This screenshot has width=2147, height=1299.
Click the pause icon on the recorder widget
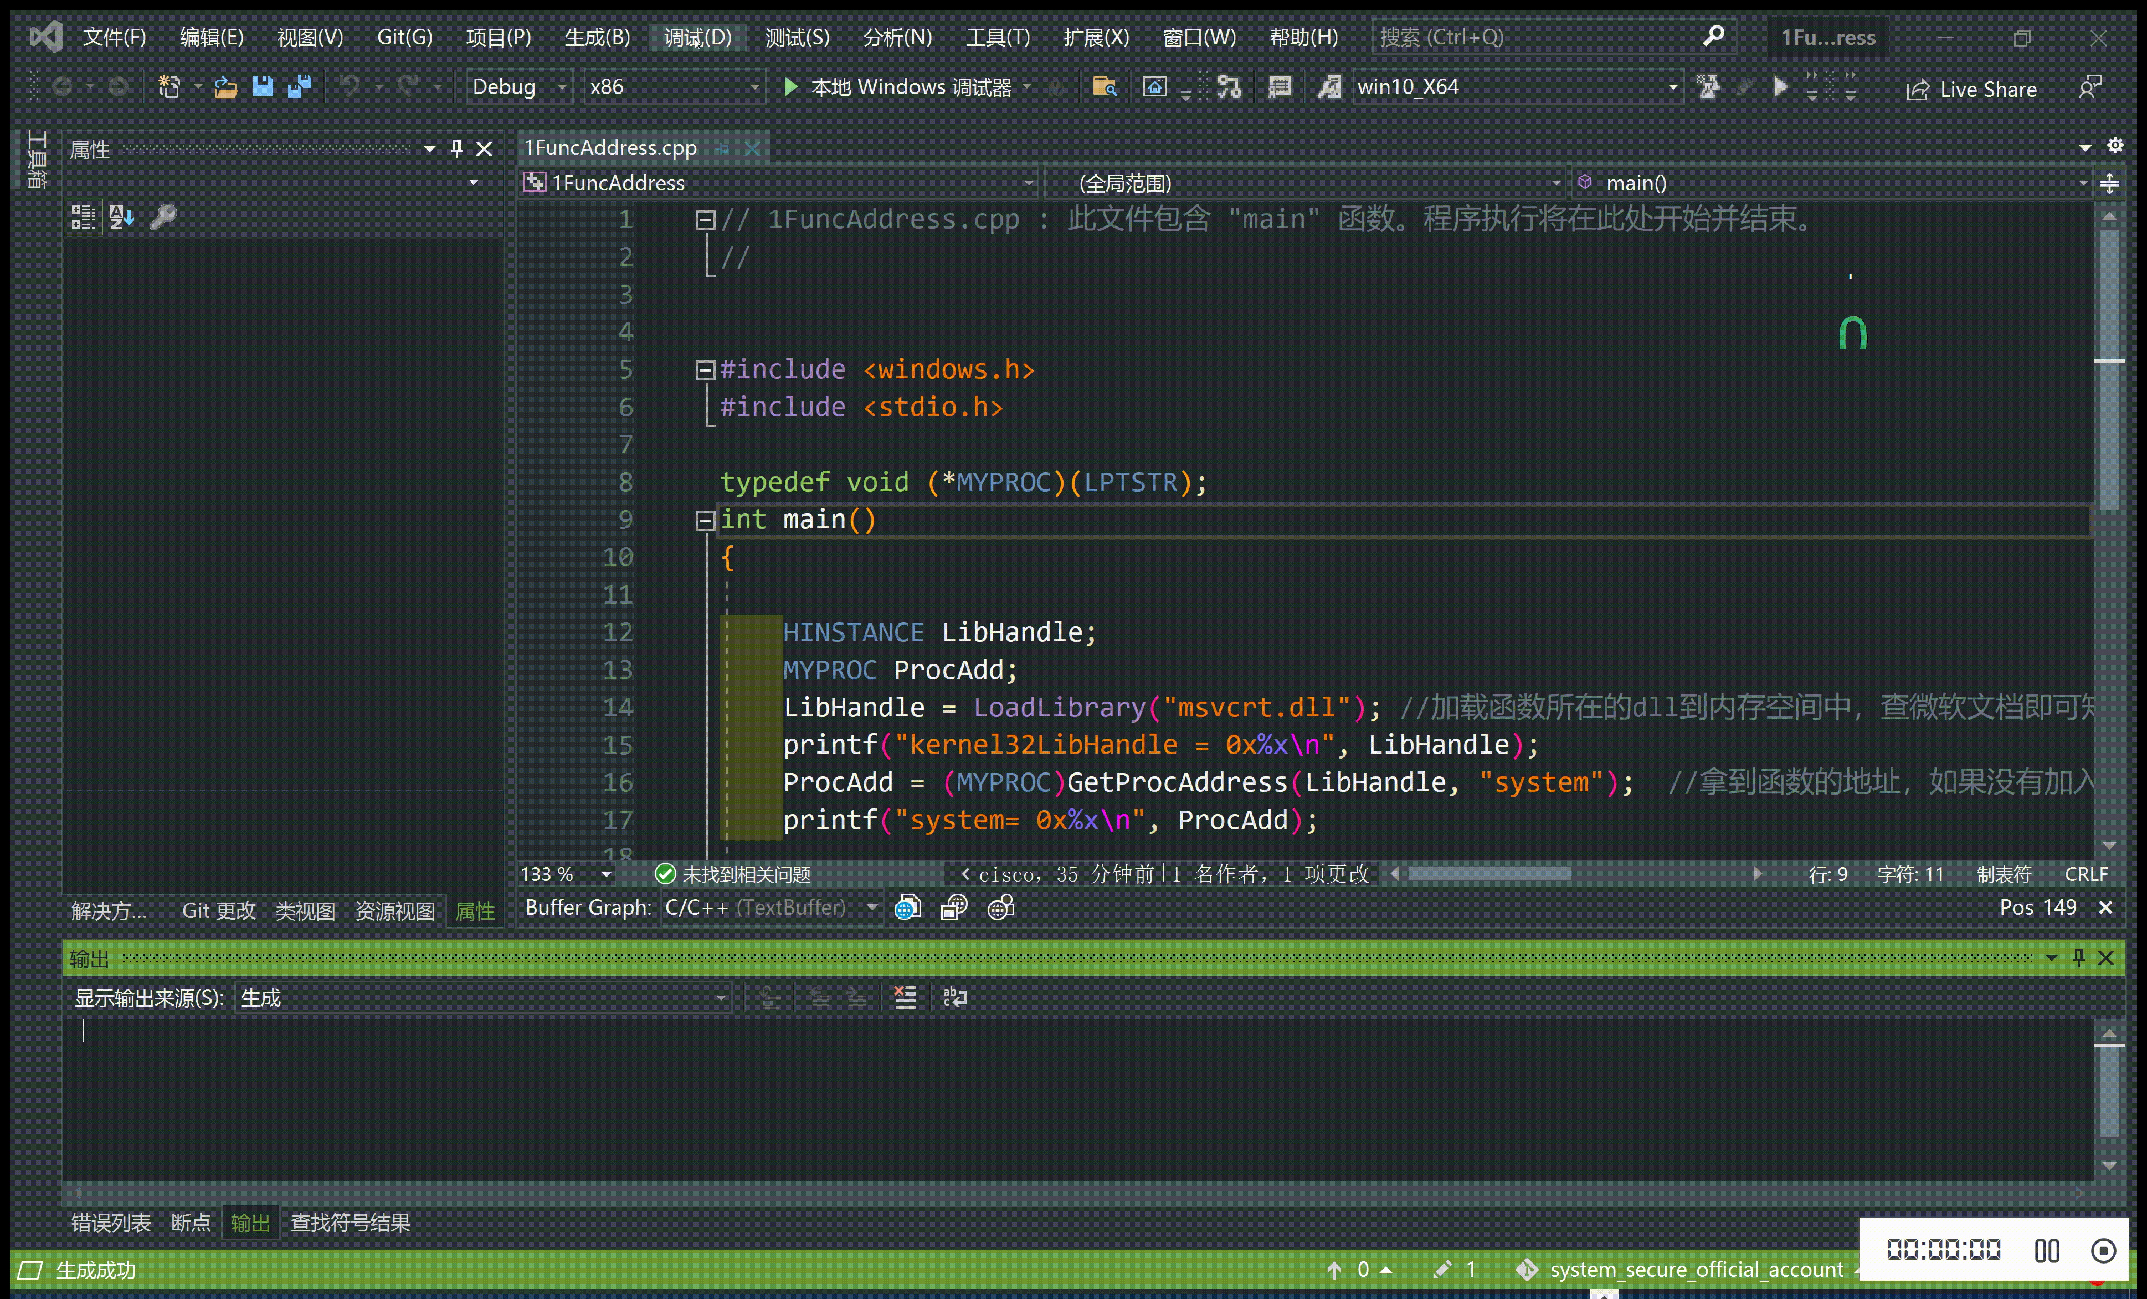[x=2047, y=1251]
